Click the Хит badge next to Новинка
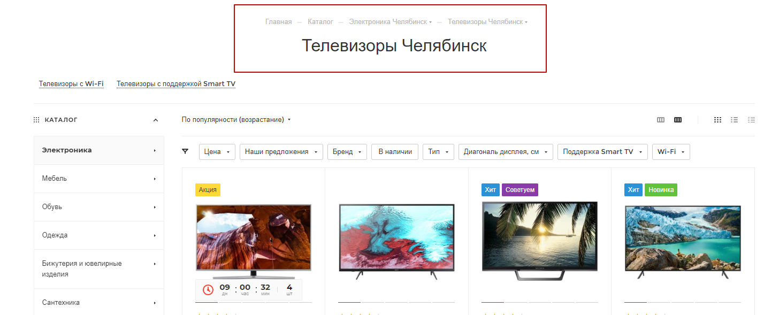Screen dimensions: 764x315 point(633,190)
